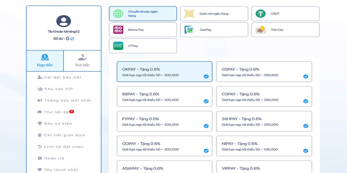Open Lịch sử đặt cược history
The image size is (347, 173).
63,147
